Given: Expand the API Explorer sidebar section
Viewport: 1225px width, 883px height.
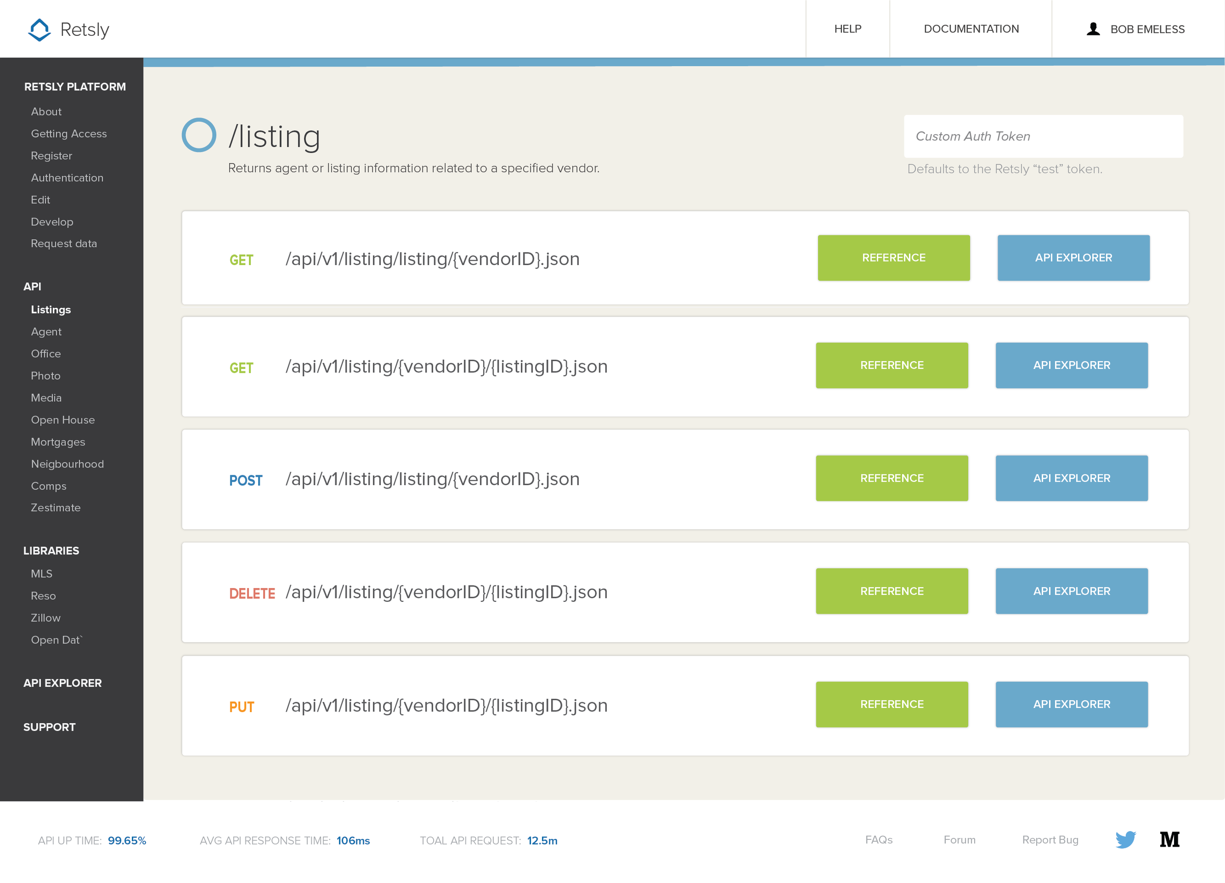Looking at the screenshot, I should click(63, 683).
